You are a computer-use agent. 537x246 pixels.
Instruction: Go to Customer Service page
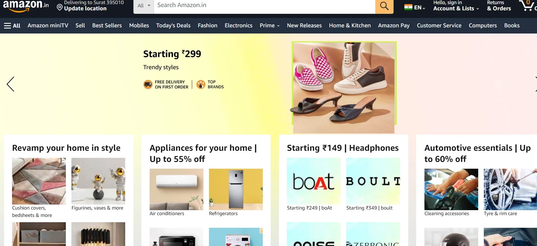(439, 26)
